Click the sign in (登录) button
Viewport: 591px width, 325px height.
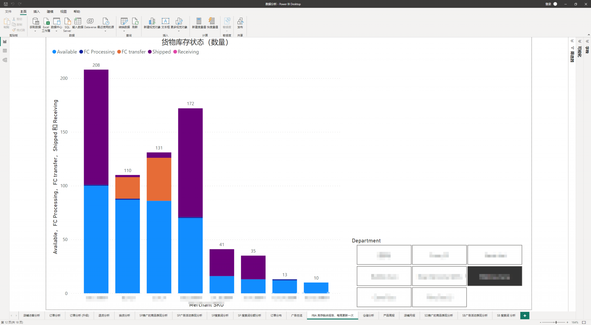(548, 4)
